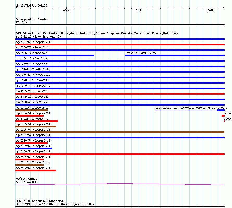Select nsv574131 (Cooper2011) label
232x208 pixels.
(x=33, y=162)
